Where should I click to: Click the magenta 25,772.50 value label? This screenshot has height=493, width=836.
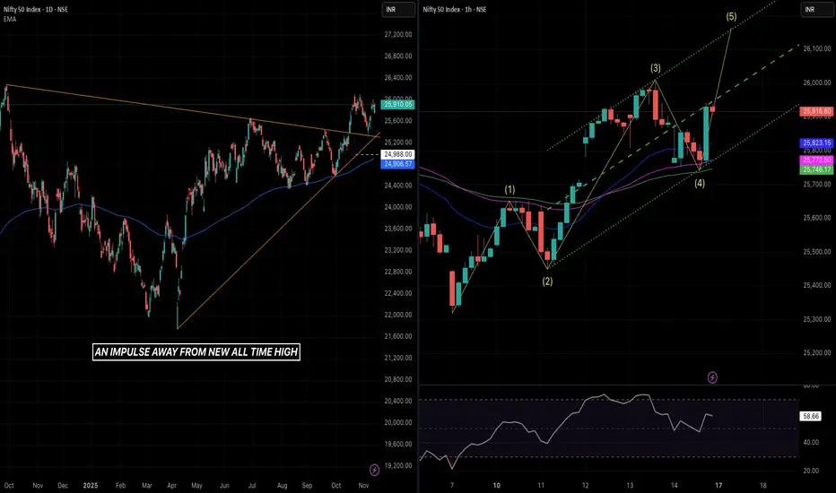pos(816,160)
